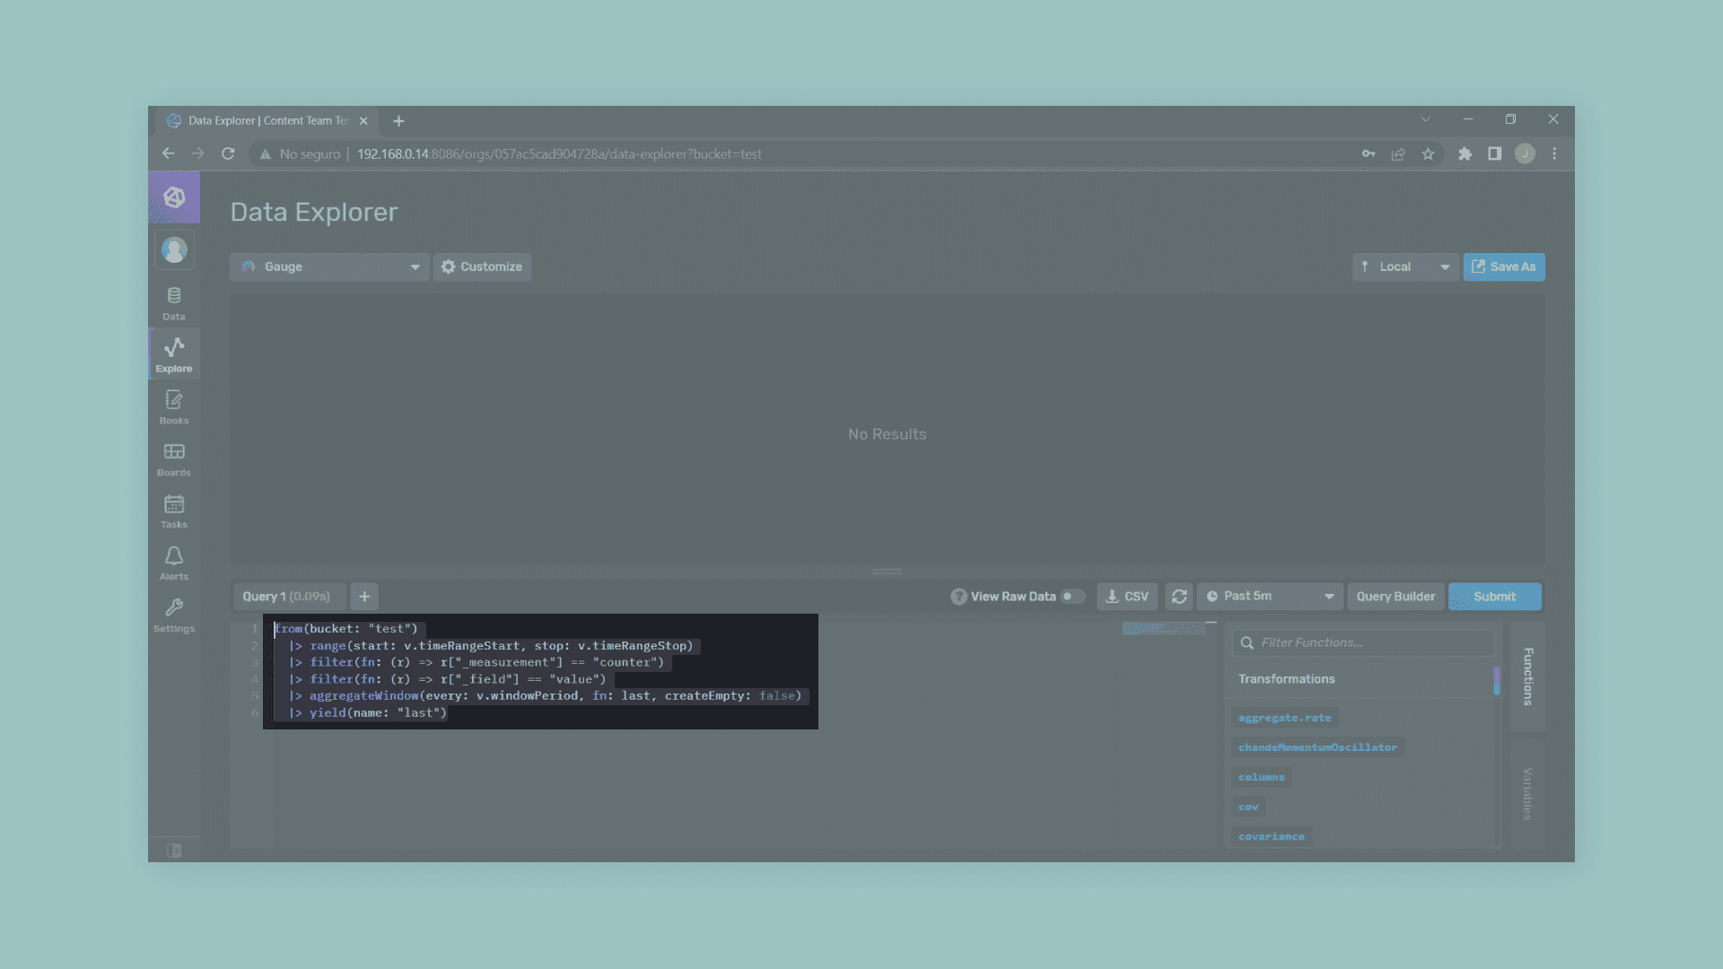
Task: Open the Tasks calendar icon
Action: pos(174,511)
